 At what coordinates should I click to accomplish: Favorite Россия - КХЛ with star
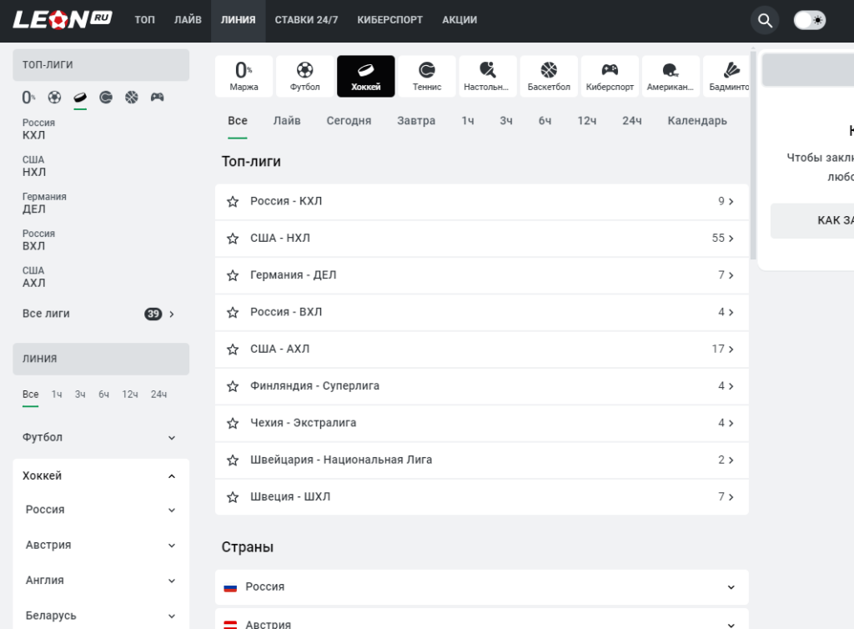click(233, 202)
